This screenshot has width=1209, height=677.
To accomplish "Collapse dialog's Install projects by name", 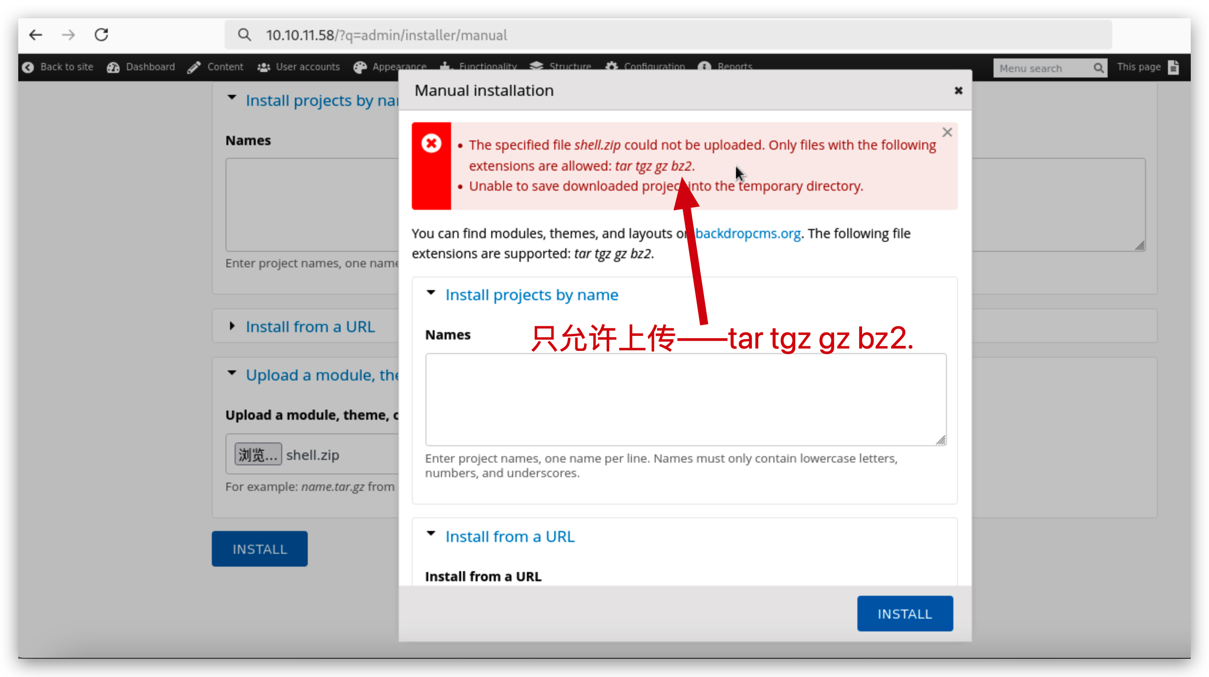I will (531, 294).
